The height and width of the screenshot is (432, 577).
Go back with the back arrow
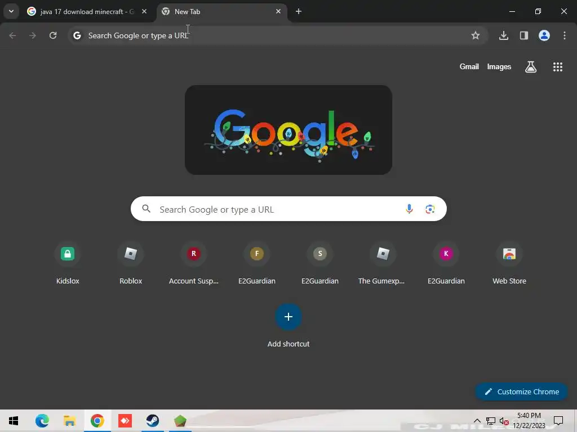click(12, 35)
